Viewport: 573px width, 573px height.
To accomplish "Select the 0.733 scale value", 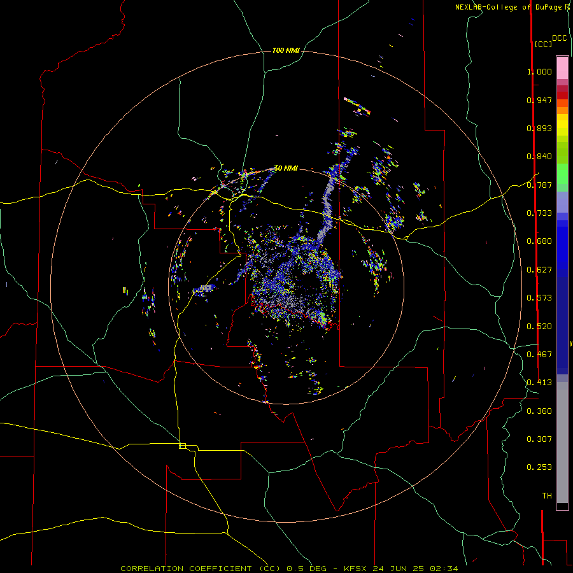I will 539,213.
